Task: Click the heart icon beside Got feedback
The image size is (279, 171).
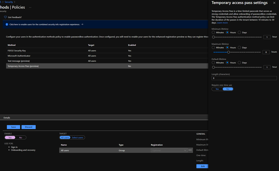Action: [x=5, y=17]
